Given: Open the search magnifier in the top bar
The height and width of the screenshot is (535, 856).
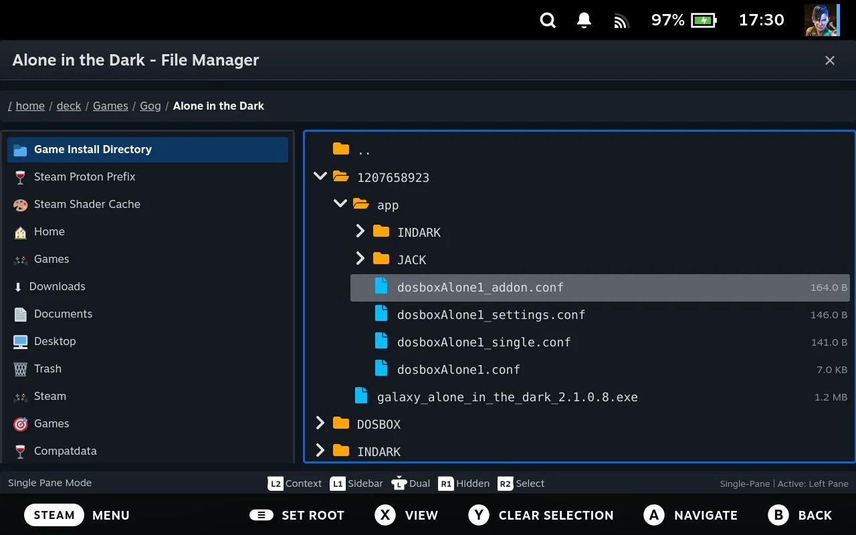Looking at the screenshot, I should [548, 21].
